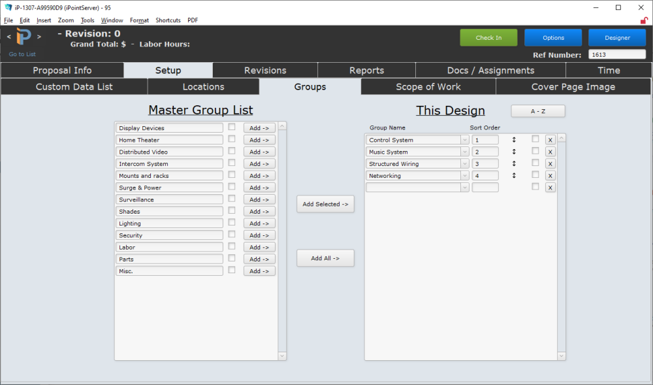
Task: Check the Display Devices checkbox
Action: pyautogui.click(x=232, y=127)
